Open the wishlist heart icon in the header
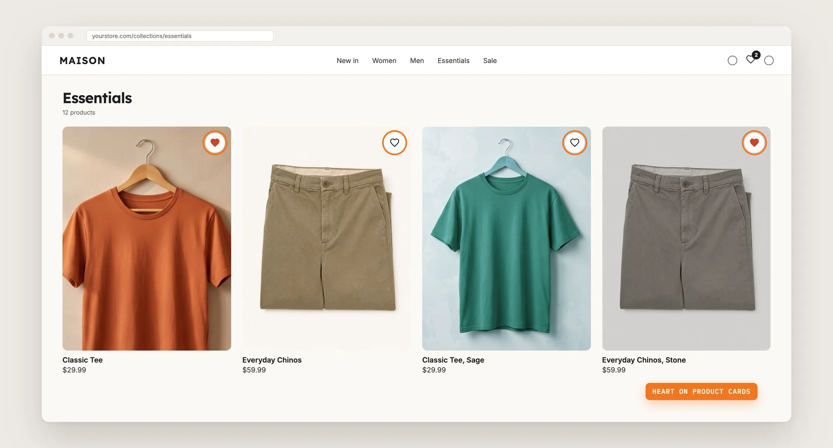Screen dimensions: 833x448 [751, 60]
